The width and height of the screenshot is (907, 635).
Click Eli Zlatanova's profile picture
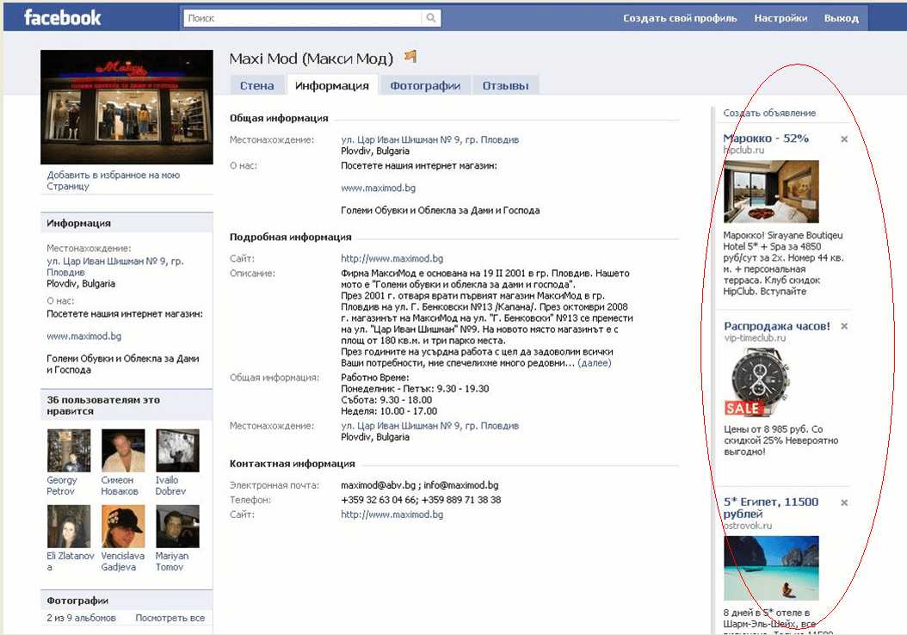coord(69,527)
